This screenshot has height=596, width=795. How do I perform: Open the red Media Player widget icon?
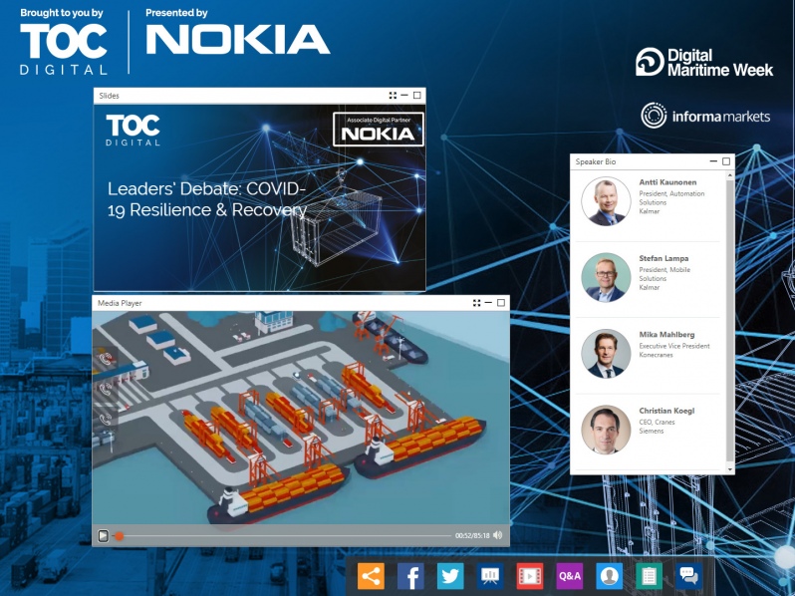pos(530,576)
